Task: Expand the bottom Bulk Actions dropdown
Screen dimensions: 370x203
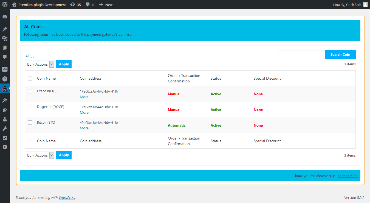Action: point(39,155)
